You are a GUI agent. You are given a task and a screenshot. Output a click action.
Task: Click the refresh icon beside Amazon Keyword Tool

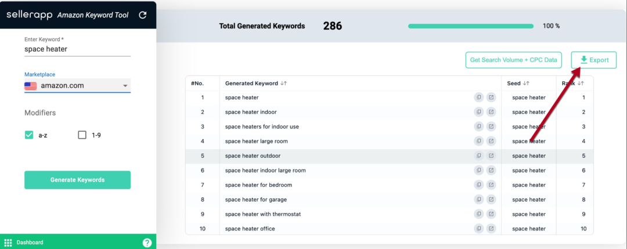tap(143, 15)
